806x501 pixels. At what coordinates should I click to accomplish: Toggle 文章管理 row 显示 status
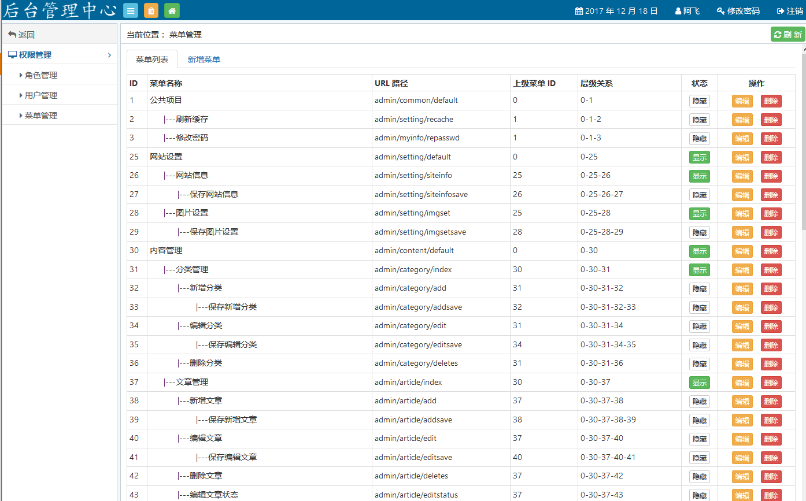pyautogui.click(x=699, y=383)
